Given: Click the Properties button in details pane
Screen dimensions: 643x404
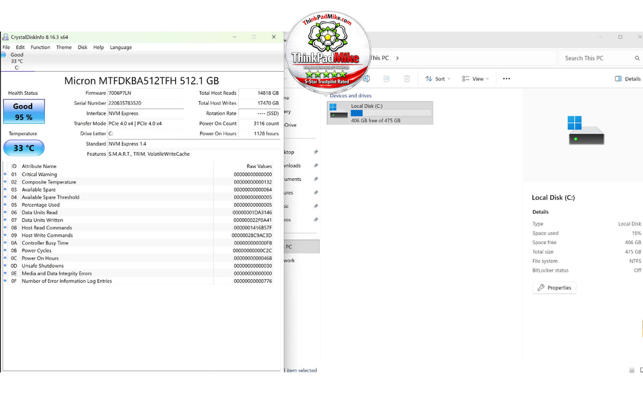Looking at the screenshot, I should (555, 288).
